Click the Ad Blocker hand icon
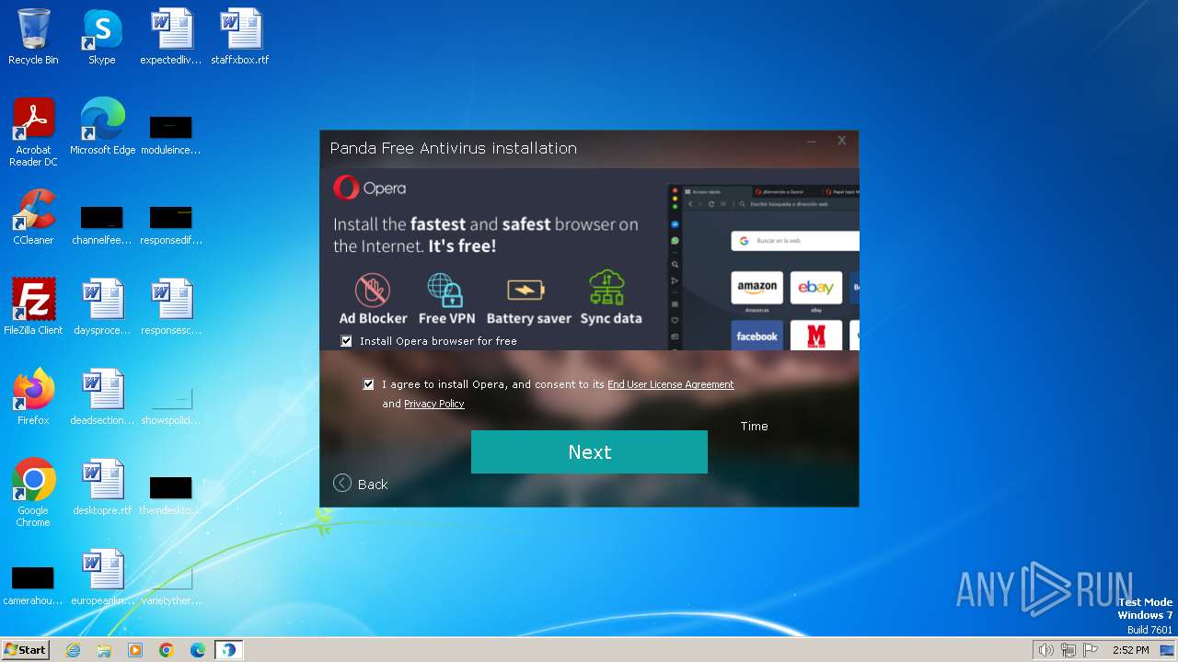1178x662 pixels. [373, 290]
